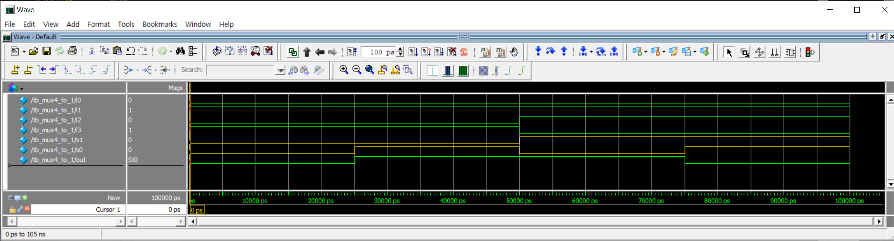
Task: Click the Step Into blue down arrow
Action: coord(538,51)
